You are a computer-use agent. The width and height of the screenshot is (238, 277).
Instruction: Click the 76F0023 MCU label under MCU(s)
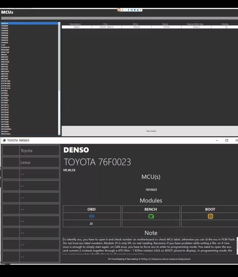coord(151,190)
